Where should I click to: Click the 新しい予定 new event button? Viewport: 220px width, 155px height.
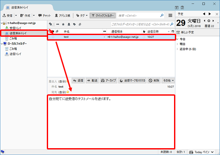185,32
